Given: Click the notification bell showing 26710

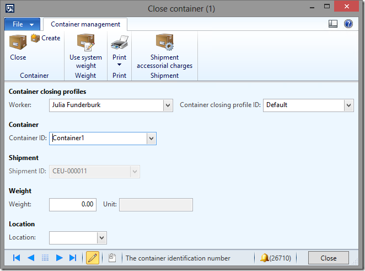Looking at the screenshot, I should click(x=265, y=258).
